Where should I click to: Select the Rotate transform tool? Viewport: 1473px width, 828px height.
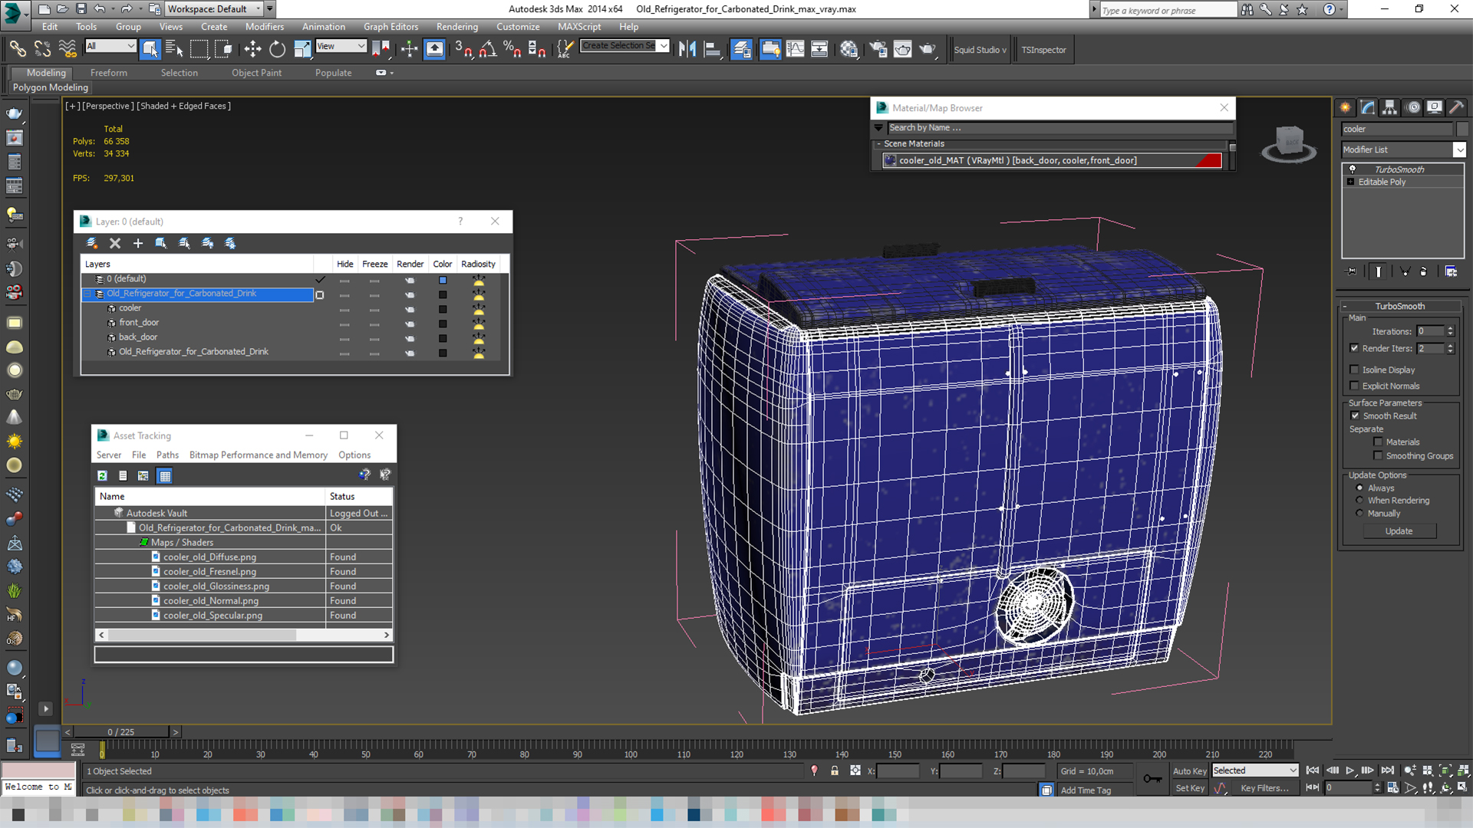tap(277, 50)
